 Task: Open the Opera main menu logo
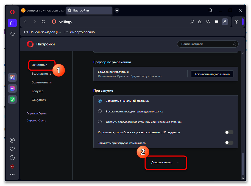(12, 12)
